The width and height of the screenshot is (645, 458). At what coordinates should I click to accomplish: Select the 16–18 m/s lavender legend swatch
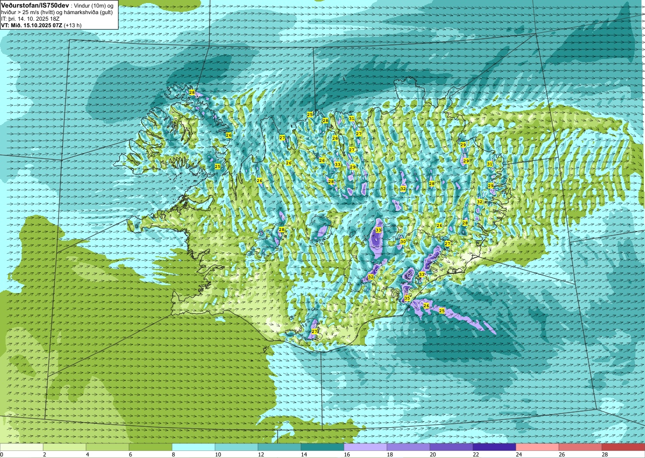365,447
